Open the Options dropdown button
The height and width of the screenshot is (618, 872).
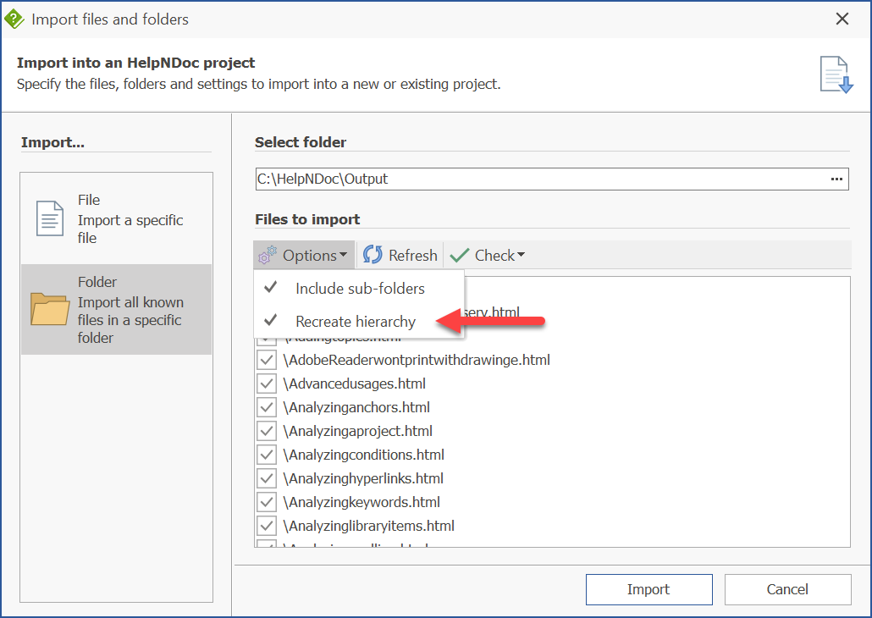(x=304, y=256)
